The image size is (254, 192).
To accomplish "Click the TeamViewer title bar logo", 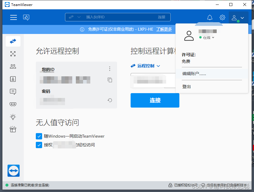I will [x=7, y=5].
